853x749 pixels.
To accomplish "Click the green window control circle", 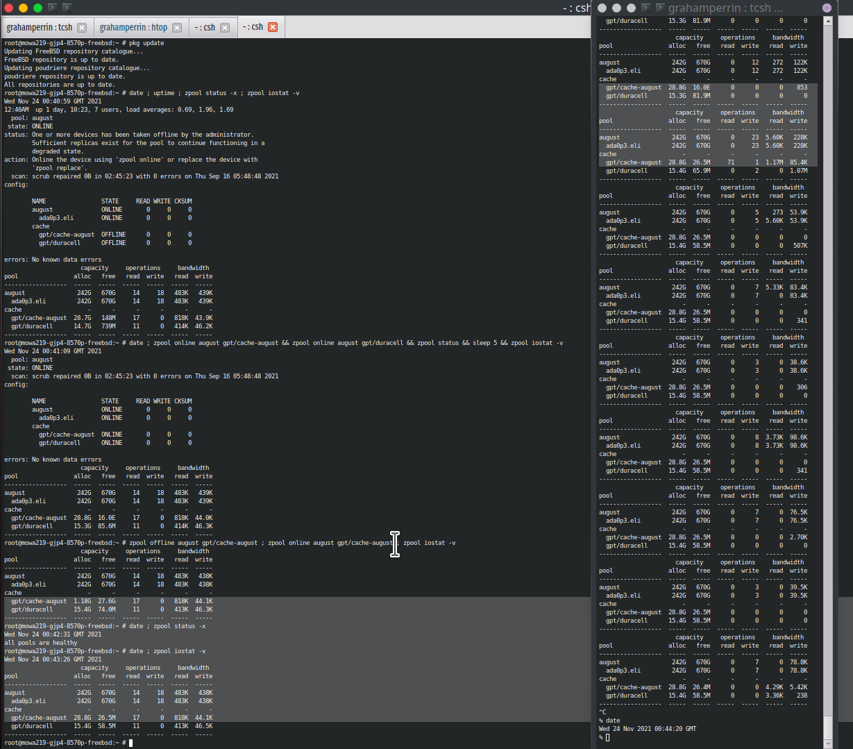I will click(x=37, y=8).
